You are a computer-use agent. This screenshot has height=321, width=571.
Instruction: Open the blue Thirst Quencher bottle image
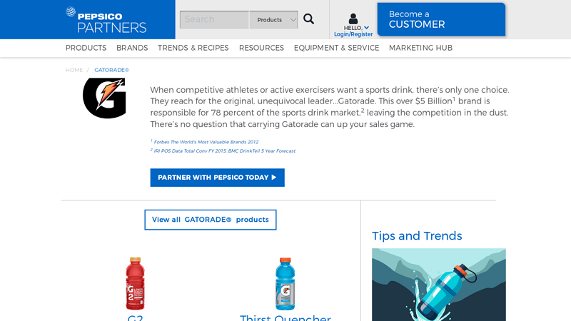click(x=285, y=283)
